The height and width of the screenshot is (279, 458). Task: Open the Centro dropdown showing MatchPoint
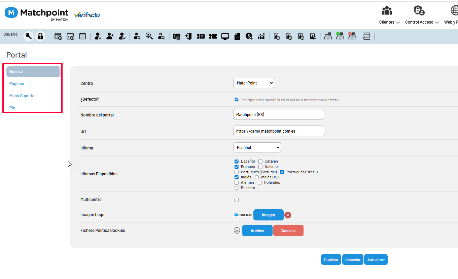[254, 83]
